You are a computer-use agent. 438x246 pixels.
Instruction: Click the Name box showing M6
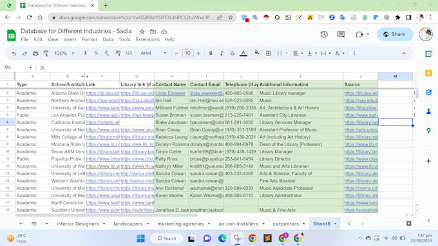coord(17,67)
